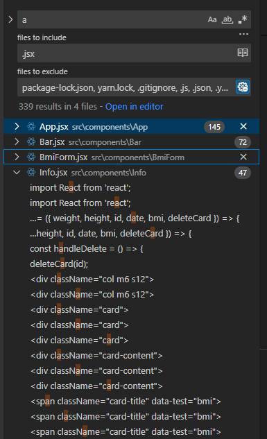The image size is (267, 439).
Task: Toggle Match Whole Word option
Action: point(227,19)
